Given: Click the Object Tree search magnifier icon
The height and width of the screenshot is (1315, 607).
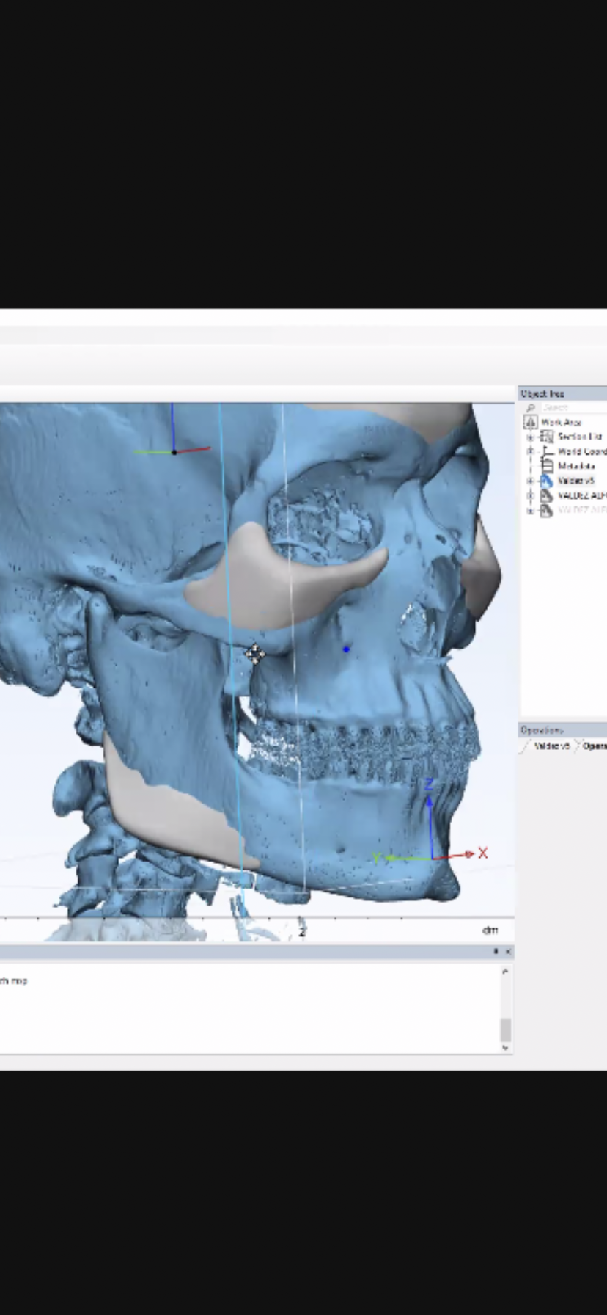Looking at the screenshot, I should [x=530, y=408].
